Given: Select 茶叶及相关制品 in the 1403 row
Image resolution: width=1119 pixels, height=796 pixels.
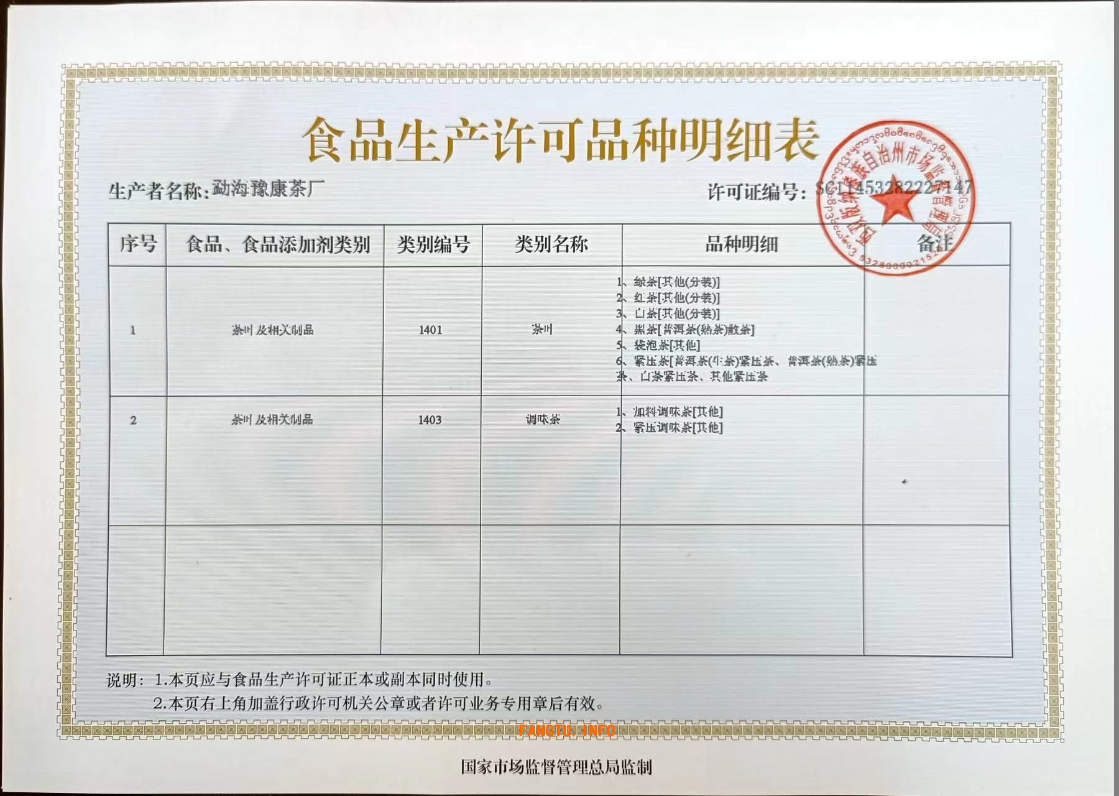Looking at the screenshot, I should coord(272,420).
